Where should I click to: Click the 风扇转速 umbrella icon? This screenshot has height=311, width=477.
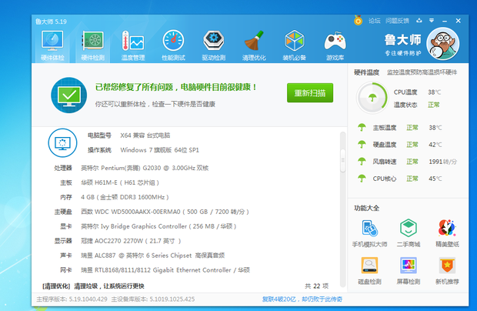click(362, 162)
